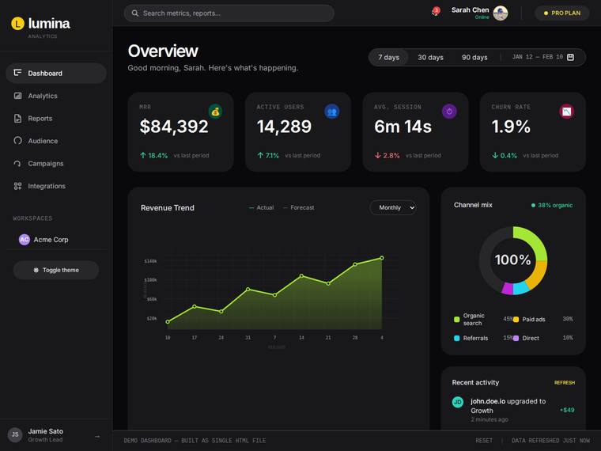Select the 7 days range tab

point(388,57)
